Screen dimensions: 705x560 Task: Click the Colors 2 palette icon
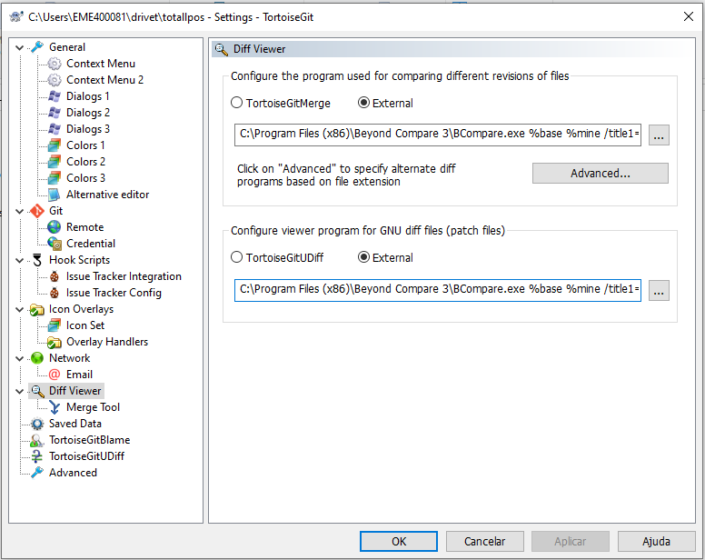pyautogui.click(x=54, y=162)
